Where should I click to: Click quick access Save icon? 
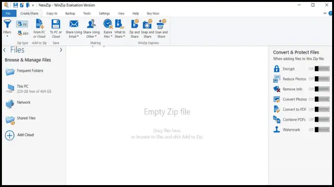pos(15,5)
